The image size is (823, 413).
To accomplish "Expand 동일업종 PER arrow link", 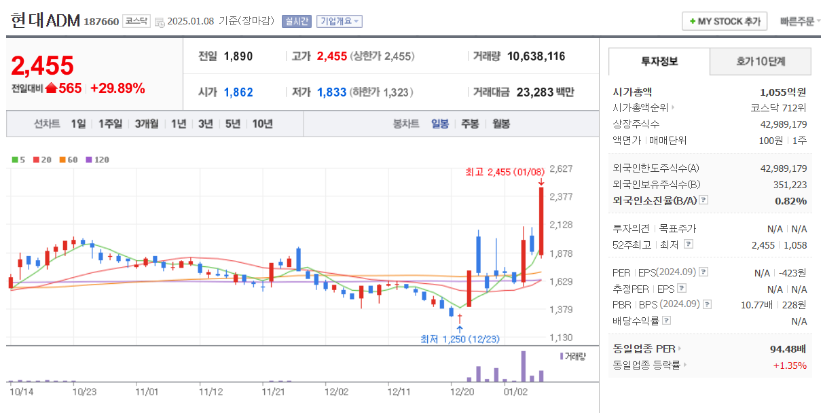I will 680,348.
